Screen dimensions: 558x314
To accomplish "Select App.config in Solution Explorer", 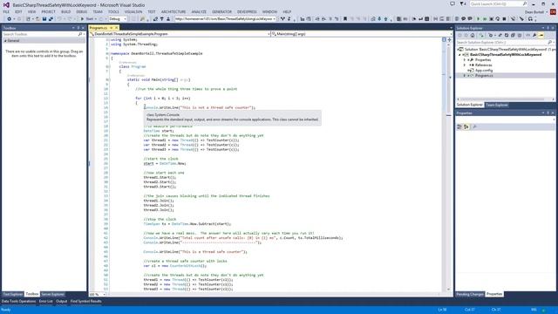I will point(484,71).
